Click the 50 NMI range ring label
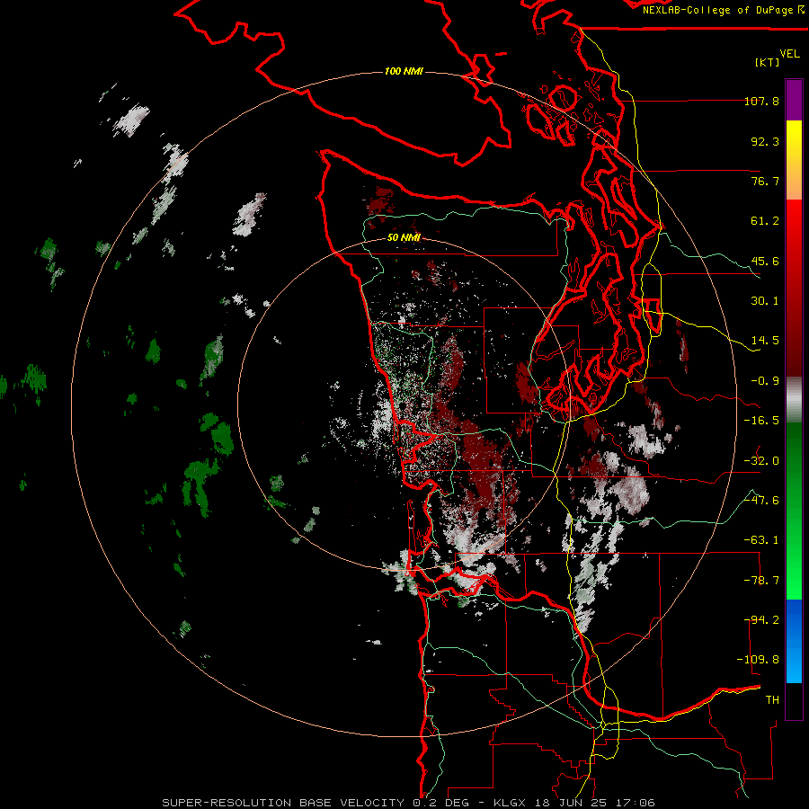809x809 pixels. [404, 238]
